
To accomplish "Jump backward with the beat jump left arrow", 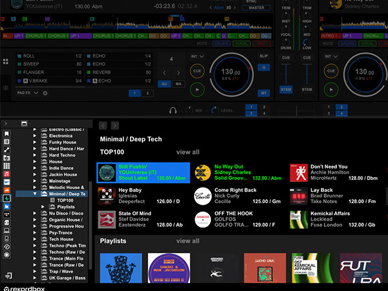I will (164, 72).
